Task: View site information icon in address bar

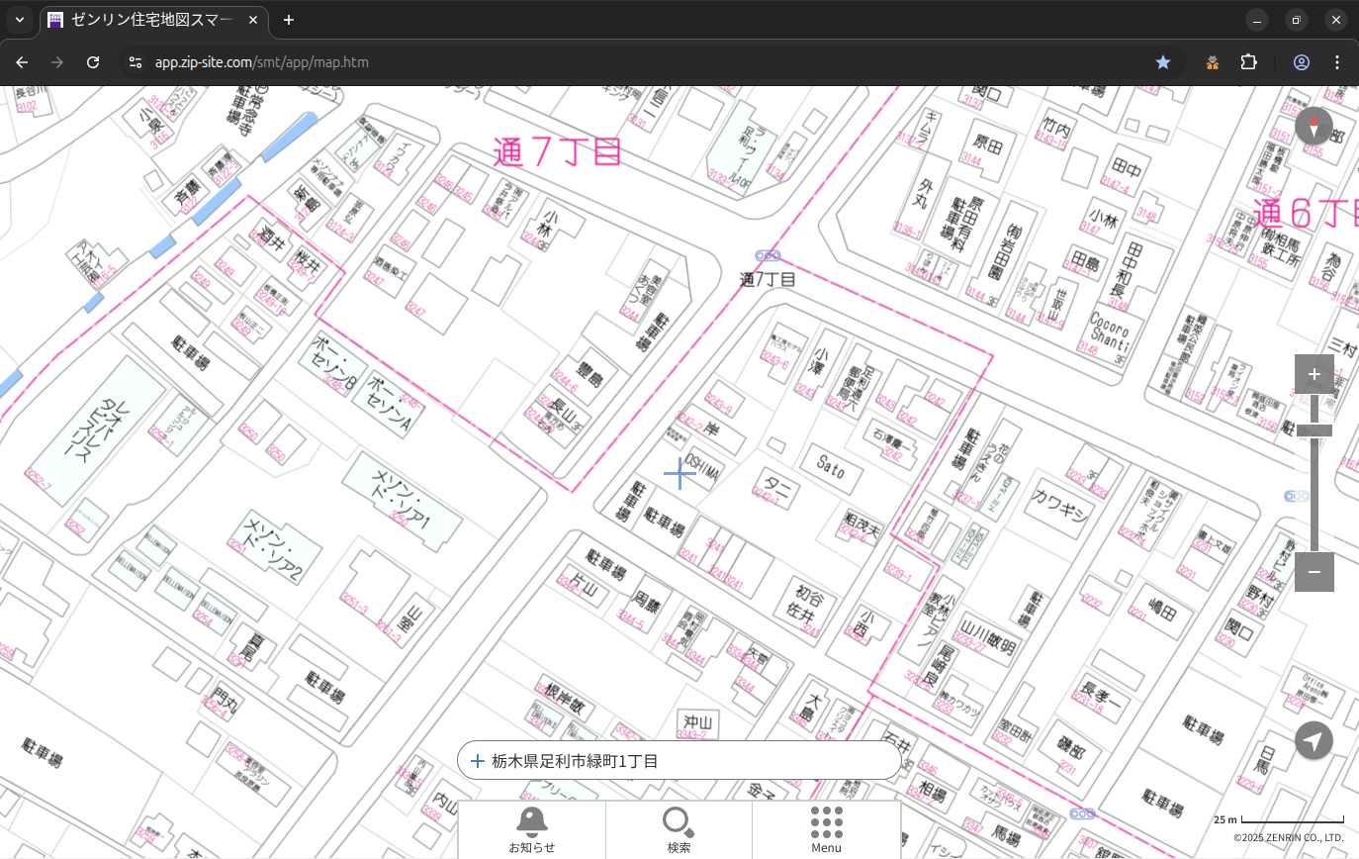Action: pos(136,62)
